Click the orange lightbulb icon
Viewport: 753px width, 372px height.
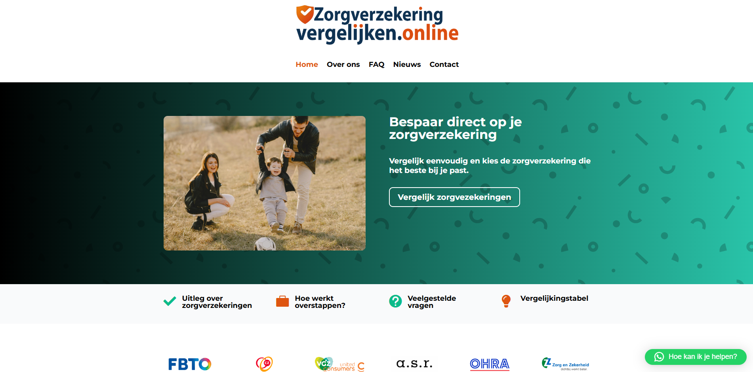[x=506, y=301]
